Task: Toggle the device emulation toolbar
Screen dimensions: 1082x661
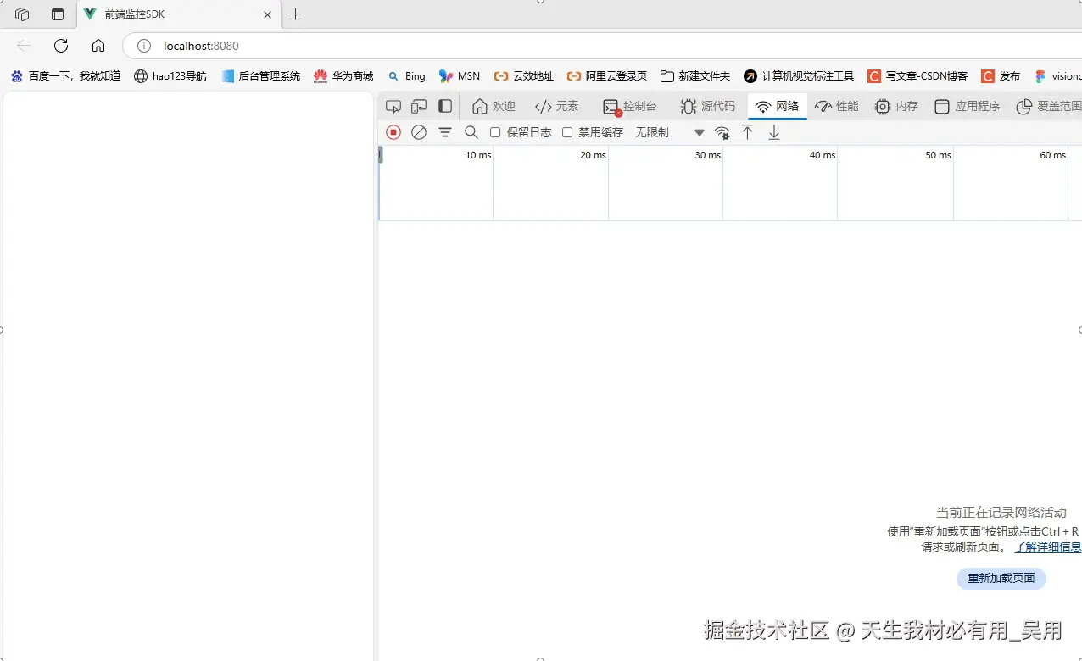Action: coord(418,106)
